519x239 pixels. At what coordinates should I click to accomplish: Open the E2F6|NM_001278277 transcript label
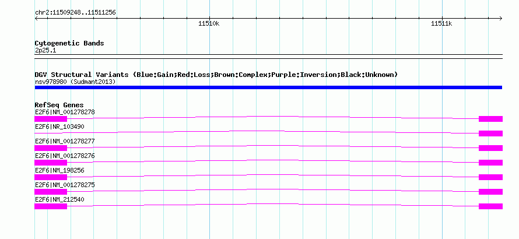pyautogui.click(x=65, y=141)
